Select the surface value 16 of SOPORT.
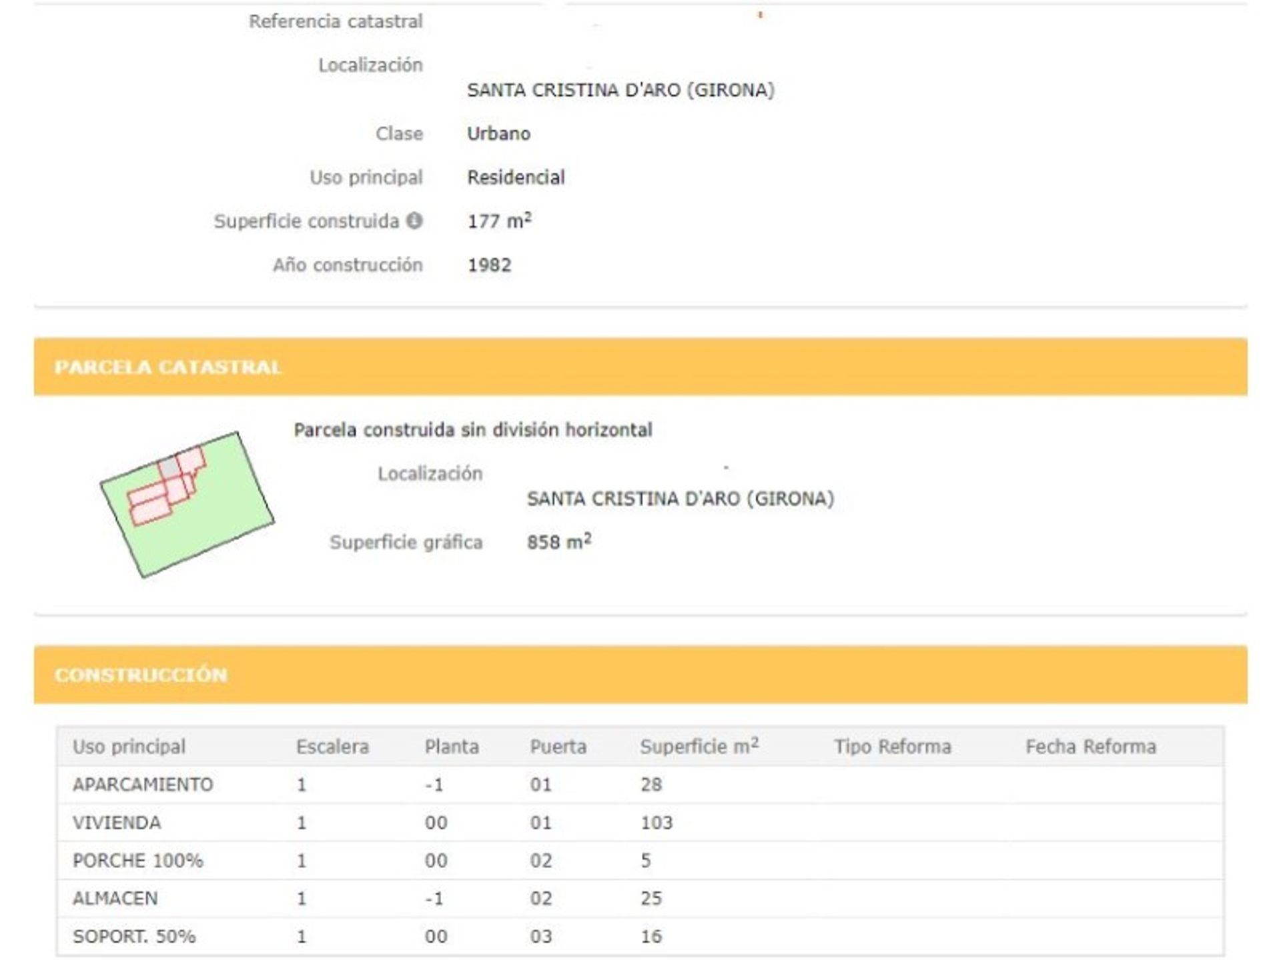Viewport: 1281px width, 960px height. (651, 937)
